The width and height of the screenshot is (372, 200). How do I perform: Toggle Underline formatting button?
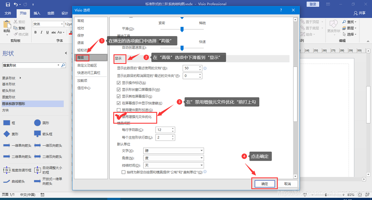click(48, 32)
